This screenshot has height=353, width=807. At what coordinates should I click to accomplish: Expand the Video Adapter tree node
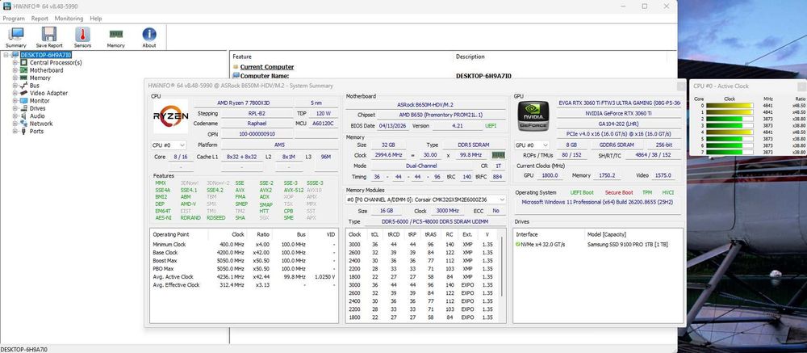[x=15, y=93]
